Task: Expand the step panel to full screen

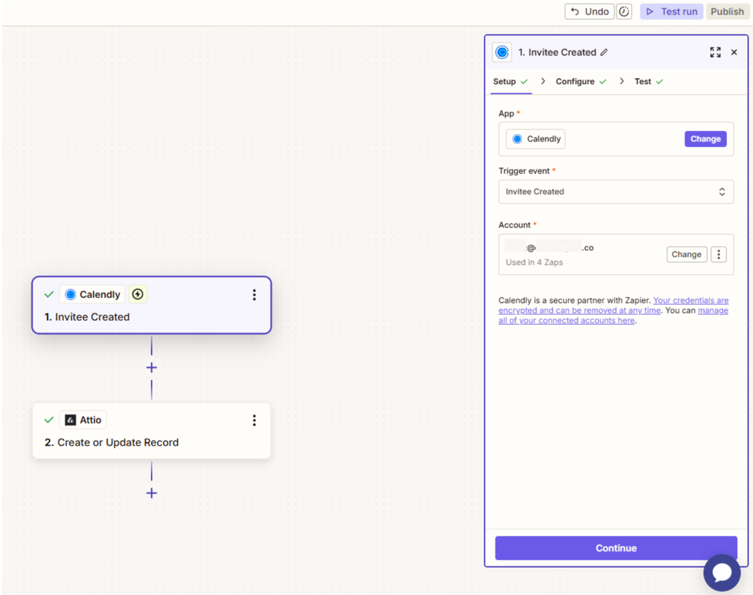Action: [715, 53]
